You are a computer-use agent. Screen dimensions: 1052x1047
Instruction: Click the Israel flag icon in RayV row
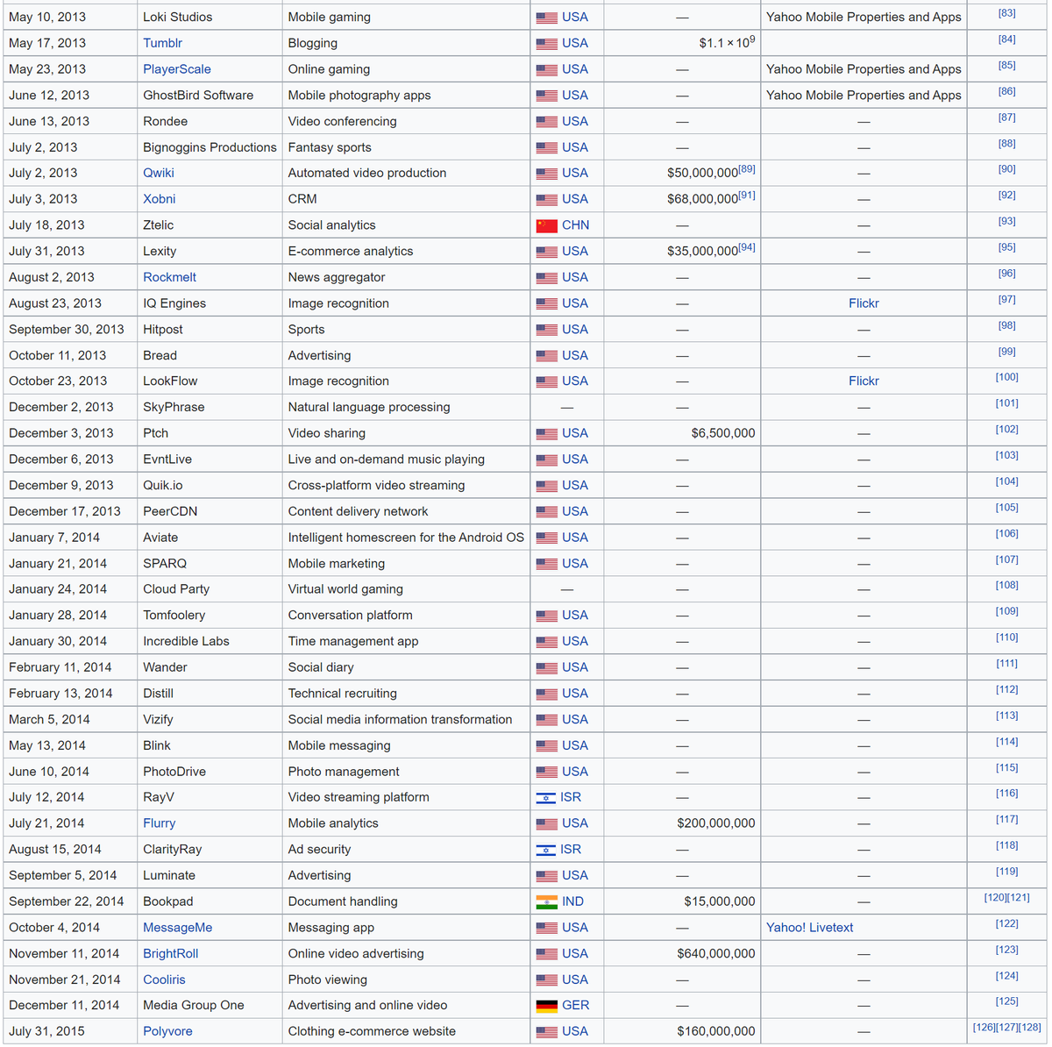[x=545, y=798]
